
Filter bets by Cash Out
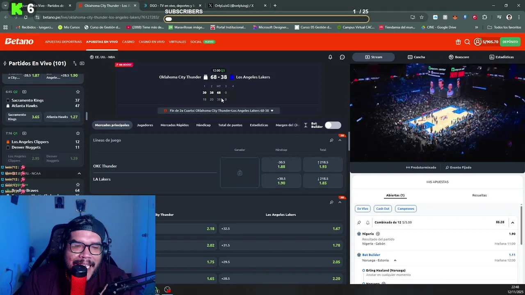383,209
